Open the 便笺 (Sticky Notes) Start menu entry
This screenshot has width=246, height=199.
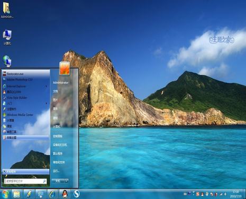click(26, 126)
